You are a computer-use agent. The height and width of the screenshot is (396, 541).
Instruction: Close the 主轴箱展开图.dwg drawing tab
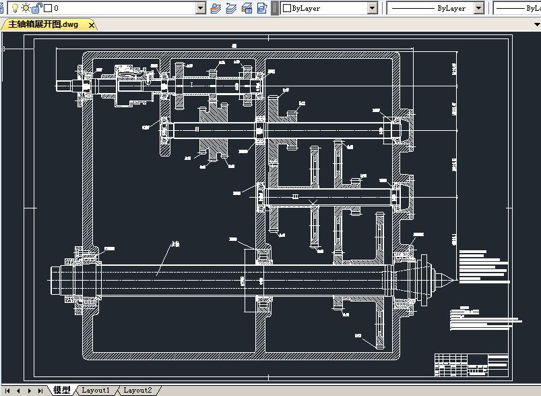click(92, 25)
